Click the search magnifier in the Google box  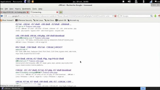pyautogui.click(x=151, y=16)
